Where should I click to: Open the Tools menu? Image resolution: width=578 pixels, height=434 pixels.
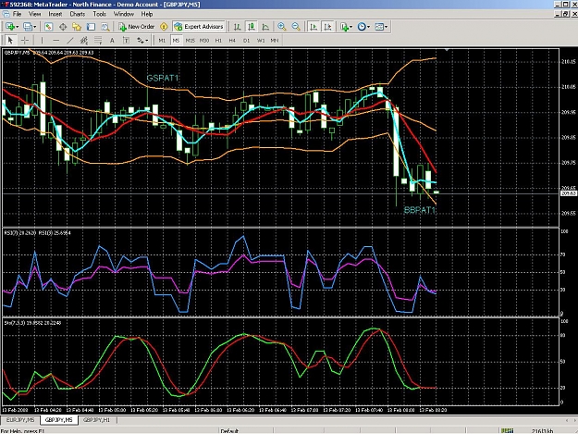point(100,14)
